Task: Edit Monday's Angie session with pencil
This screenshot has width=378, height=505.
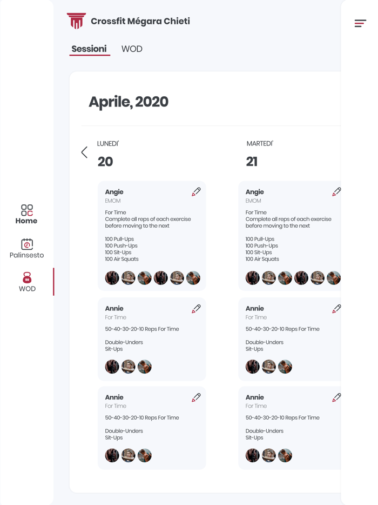Action: tap(196, 192)
